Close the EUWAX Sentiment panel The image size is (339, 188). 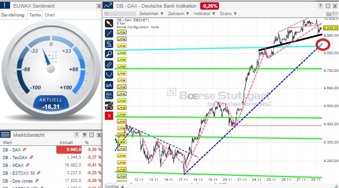99,6
